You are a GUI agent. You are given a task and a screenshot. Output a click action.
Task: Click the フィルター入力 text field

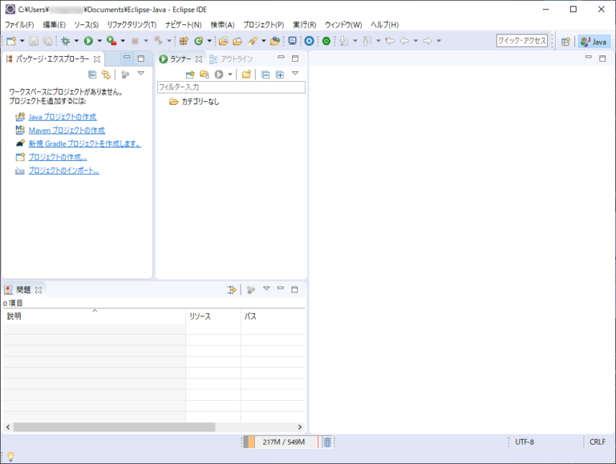tap(231, 87)
